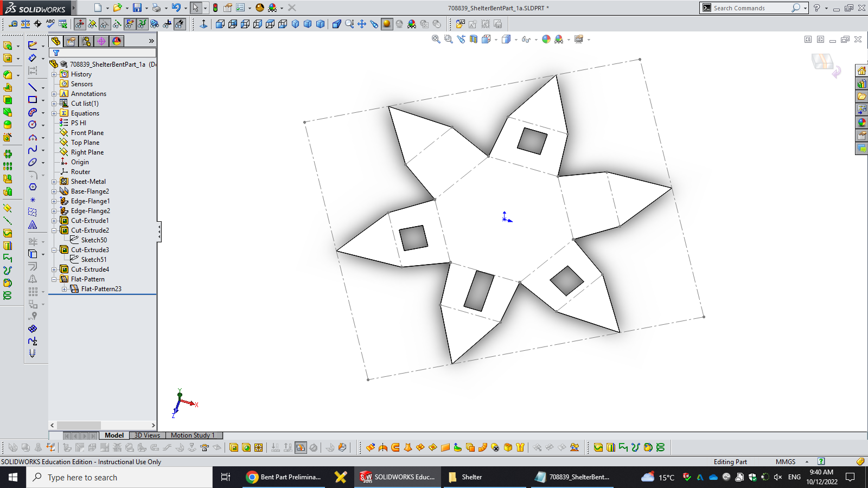The image size is (868, 488).
Task: Click the Pan view arrows icon
Action: [362, 24]
